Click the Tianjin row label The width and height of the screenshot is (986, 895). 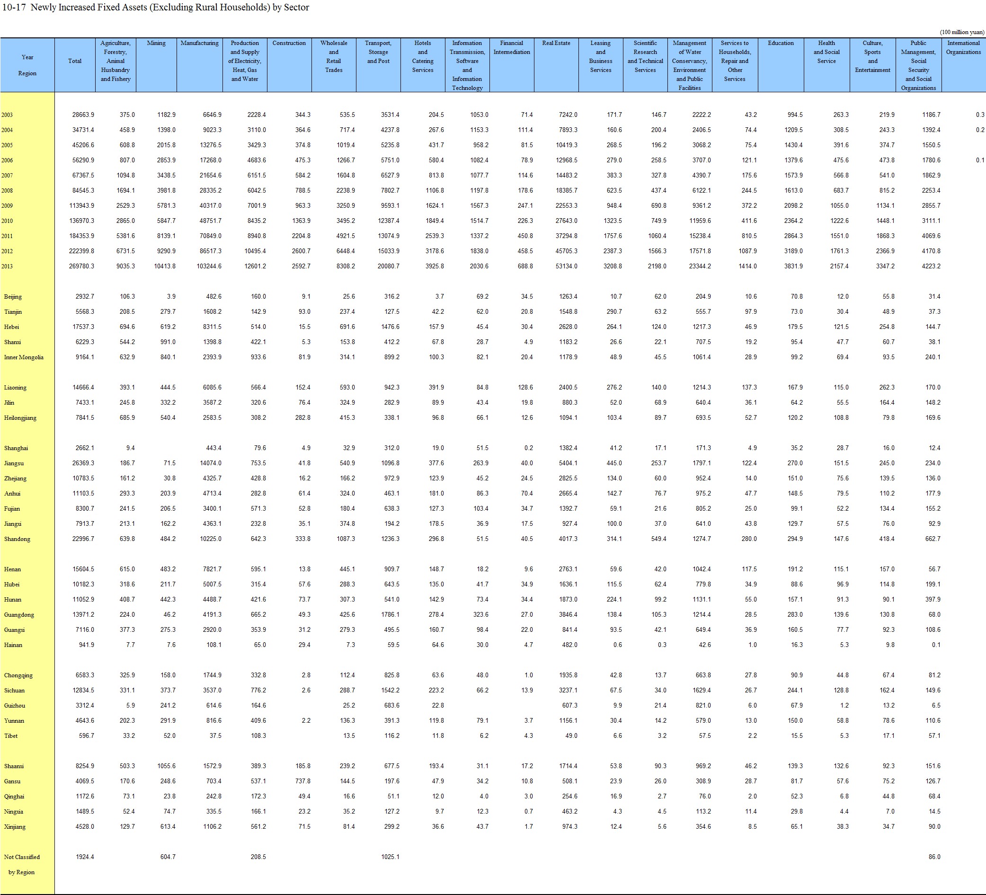[13, 312]
